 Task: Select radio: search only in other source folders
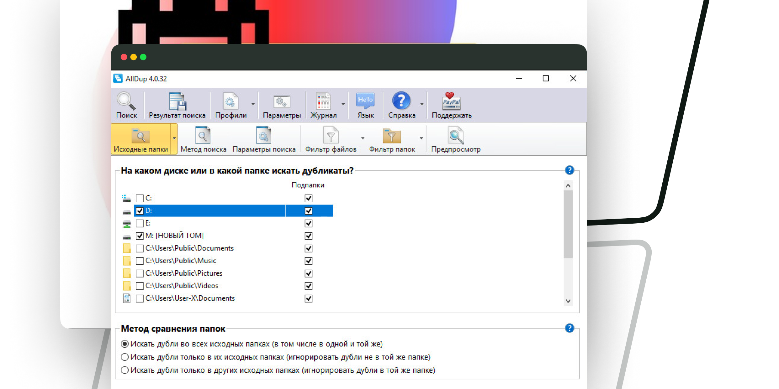125,370
